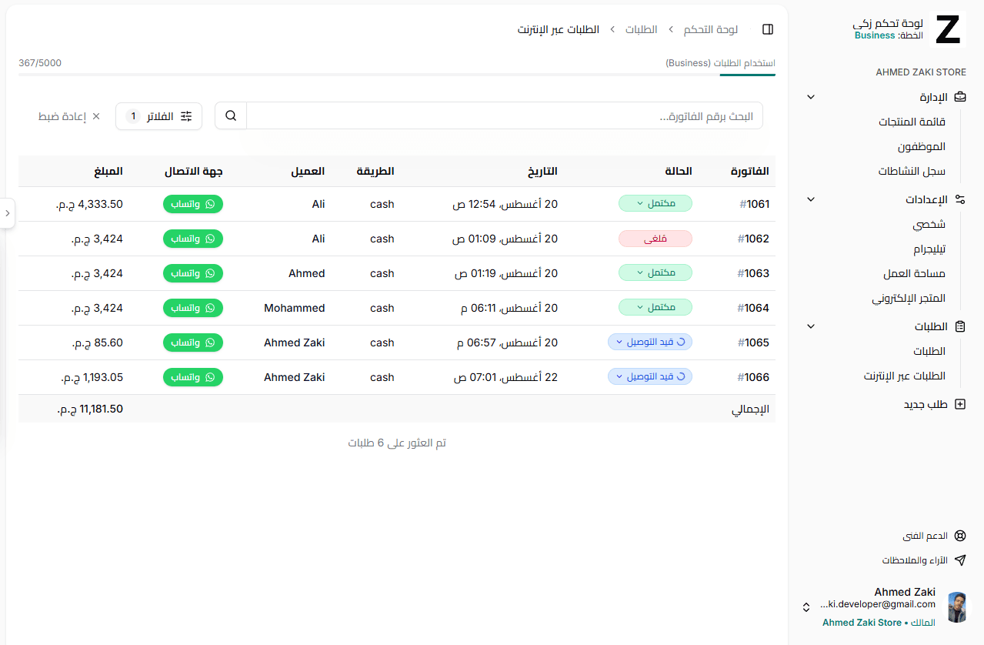
Task: Click الطلبات breadcrumb link
Action: 641,29
